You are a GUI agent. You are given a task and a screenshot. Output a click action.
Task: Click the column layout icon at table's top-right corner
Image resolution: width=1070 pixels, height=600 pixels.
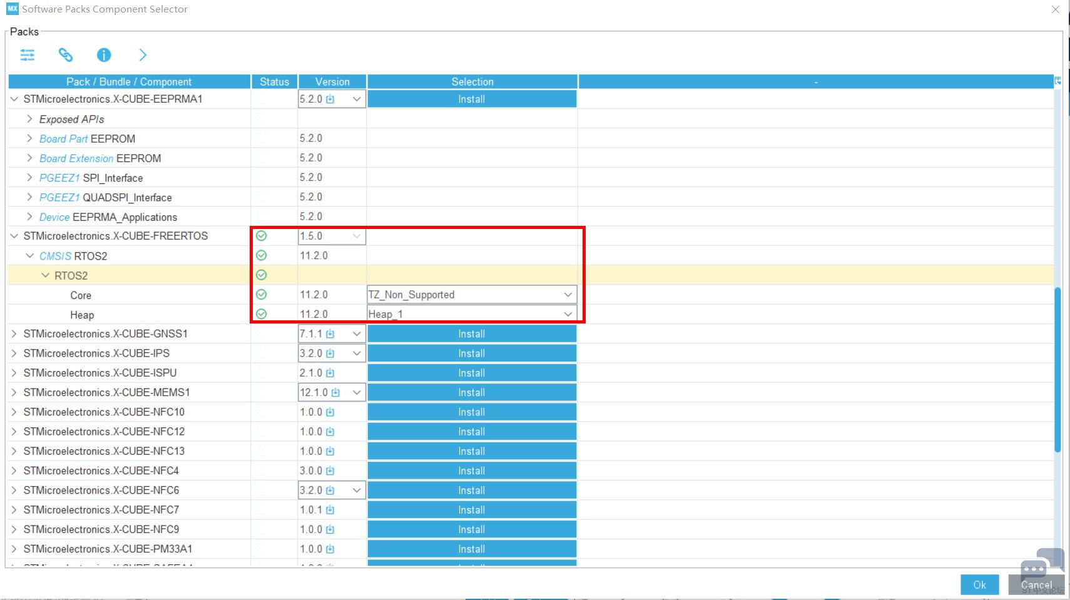[1057, 81]
